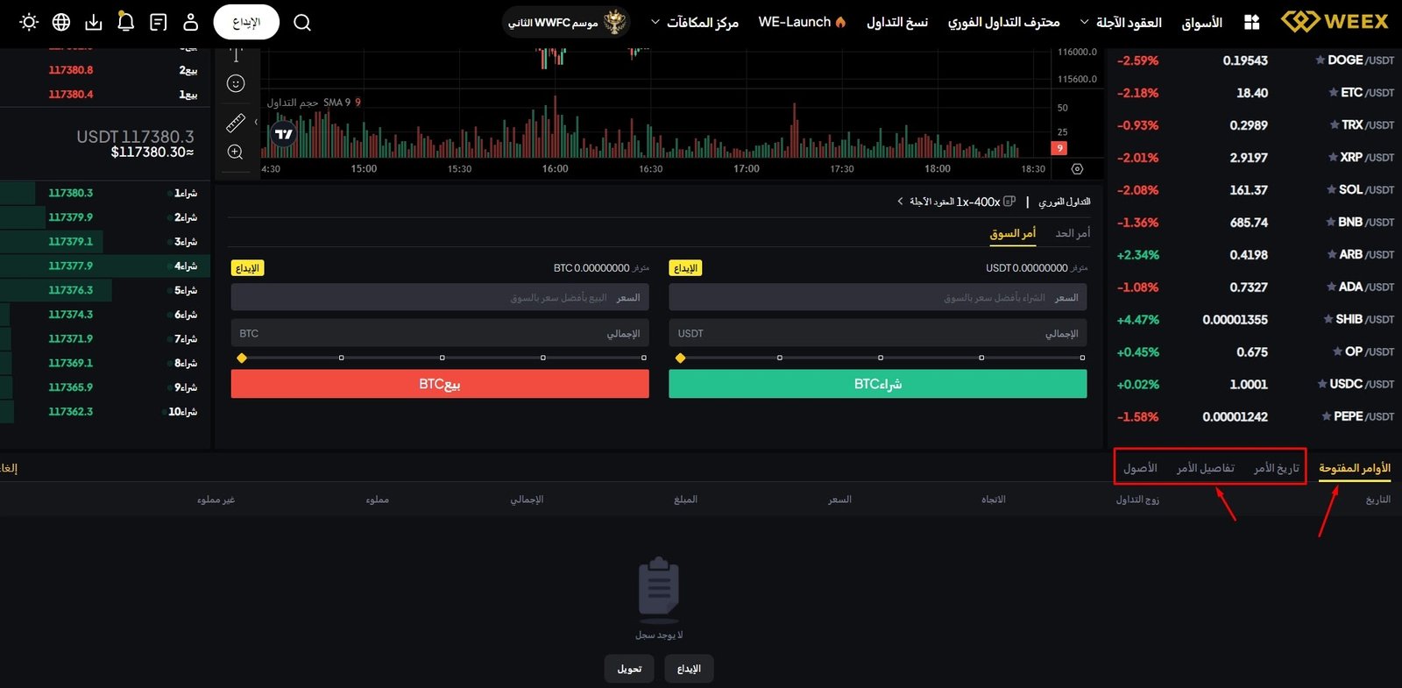Open the تاريخ الأمر tab

point(1276,468)
